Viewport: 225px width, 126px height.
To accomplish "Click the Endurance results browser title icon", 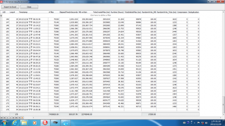I will point(1,2).
